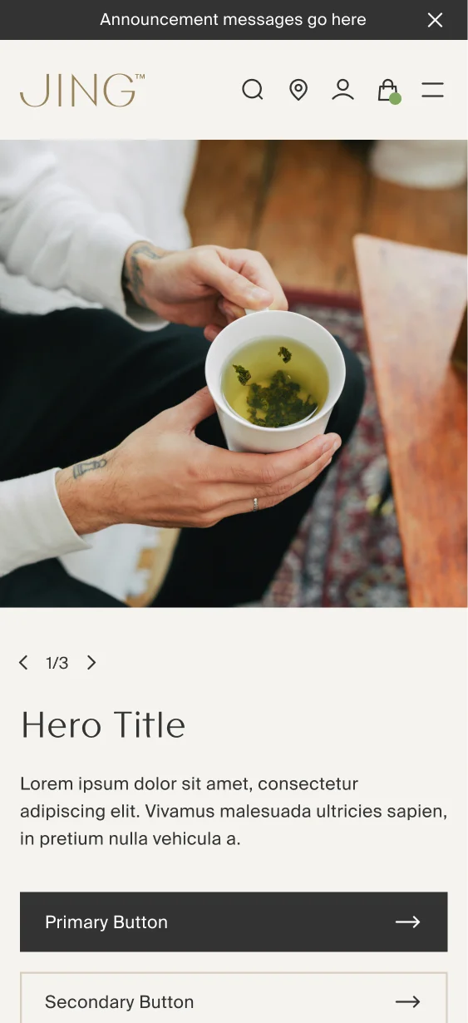Click the Lorem ipsum description paragraph

pos(234,811)
